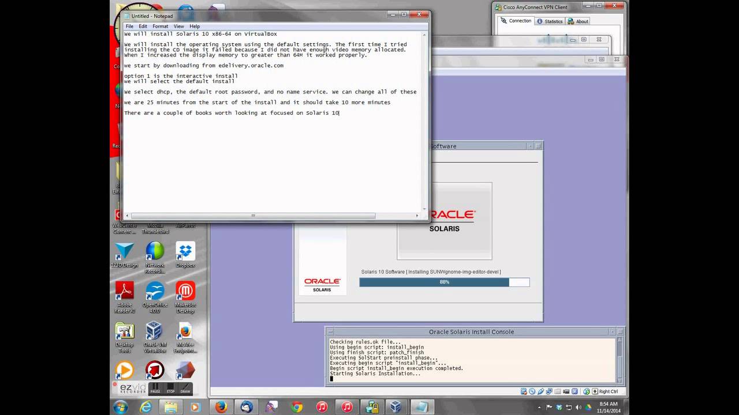Open the VirtualBox taskbar button
Viewport: 739px width, 415px height.
[396, 407]
